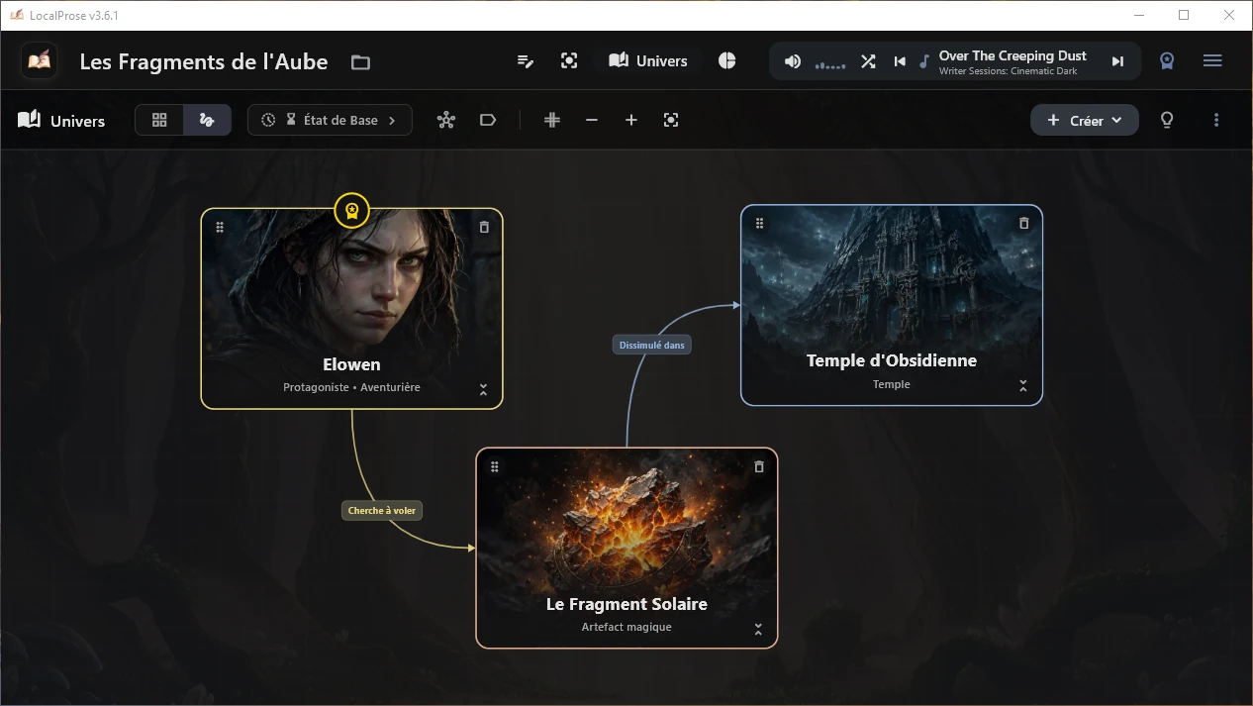This screenshot has width=1253, height=706.
Task: Click the focus mode icon in header
Action: coord(569,61)
